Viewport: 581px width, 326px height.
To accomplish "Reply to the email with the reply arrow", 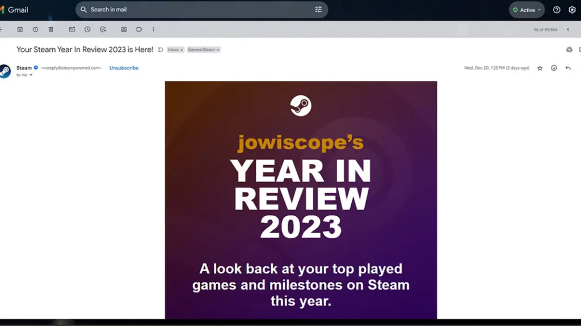I will coord(568,68).
